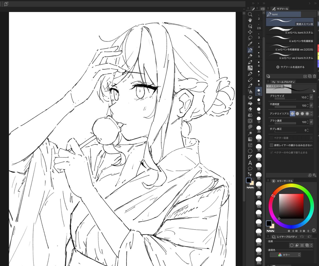The image size is (319, 266).
Task: Set anti-aliasing to none (first option)
Action: point(292,113)
